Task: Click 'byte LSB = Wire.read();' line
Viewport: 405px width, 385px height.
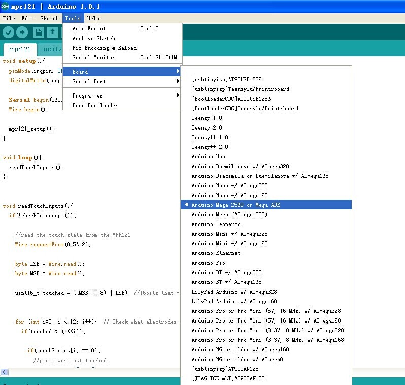Action: click(50, 264)
